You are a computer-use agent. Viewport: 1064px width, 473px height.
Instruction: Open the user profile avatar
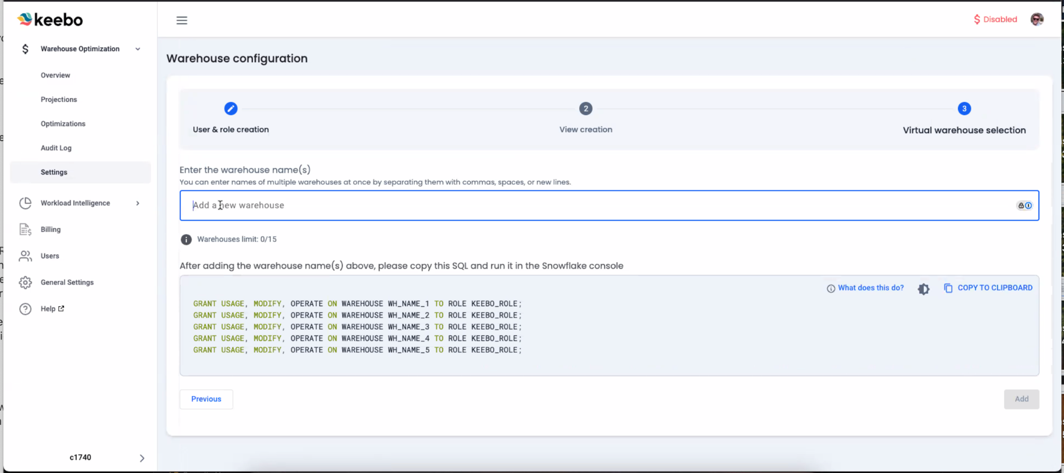pos(1036,19)
